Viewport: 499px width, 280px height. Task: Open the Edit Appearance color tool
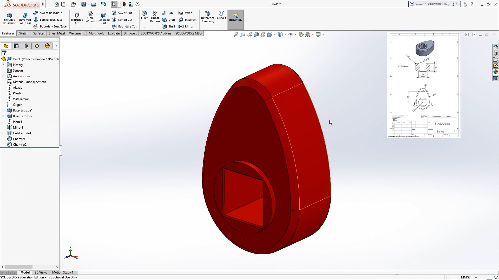click(x=301, y=34)
